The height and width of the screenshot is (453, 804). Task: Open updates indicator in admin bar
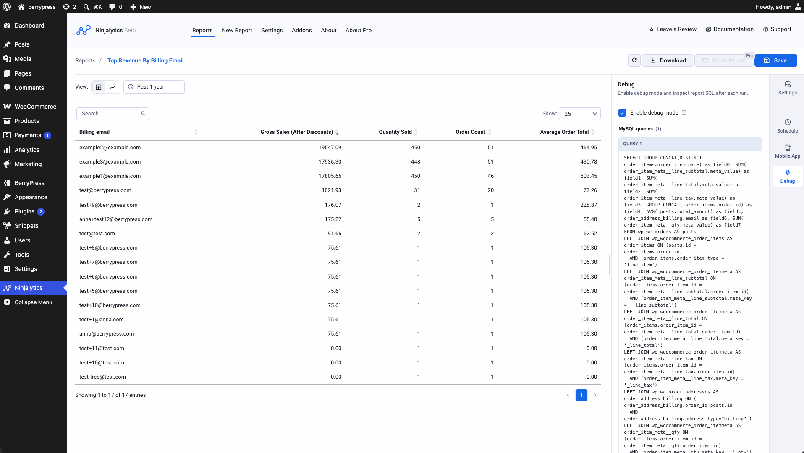point(69,7)
